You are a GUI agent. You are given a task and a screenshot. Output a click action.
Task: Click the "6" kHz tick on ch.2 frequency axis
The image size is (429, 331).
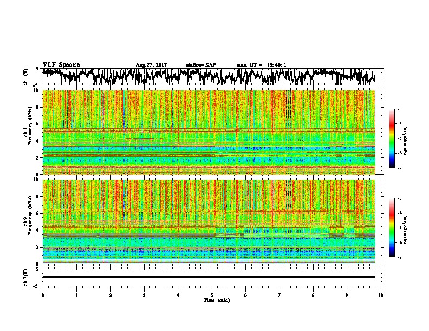tap(38, 214)
